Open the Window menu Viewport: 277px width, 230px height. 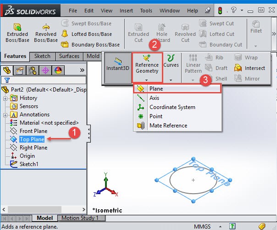coord(170,11)
